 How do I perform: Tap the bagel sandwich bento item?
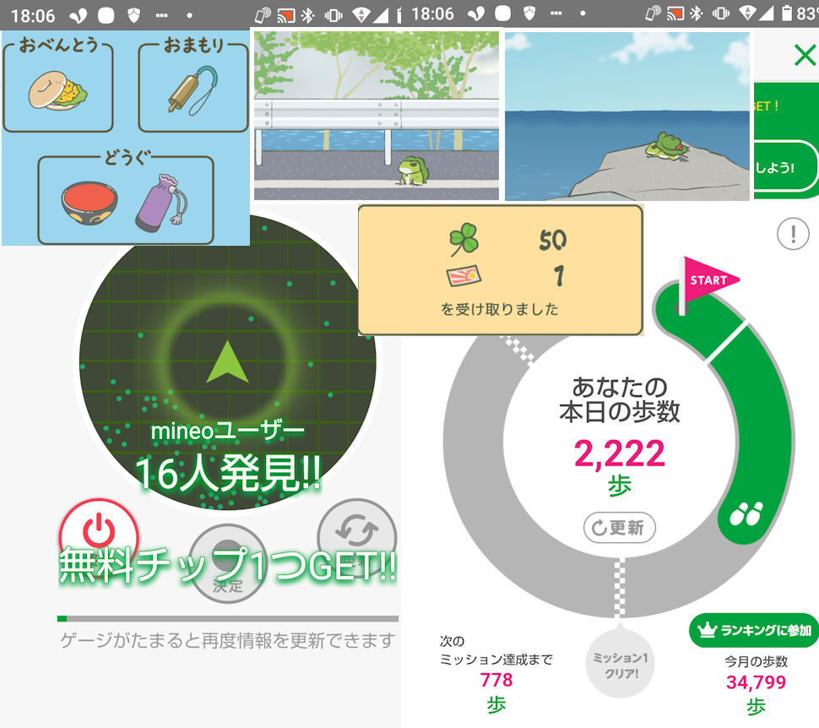57,90
